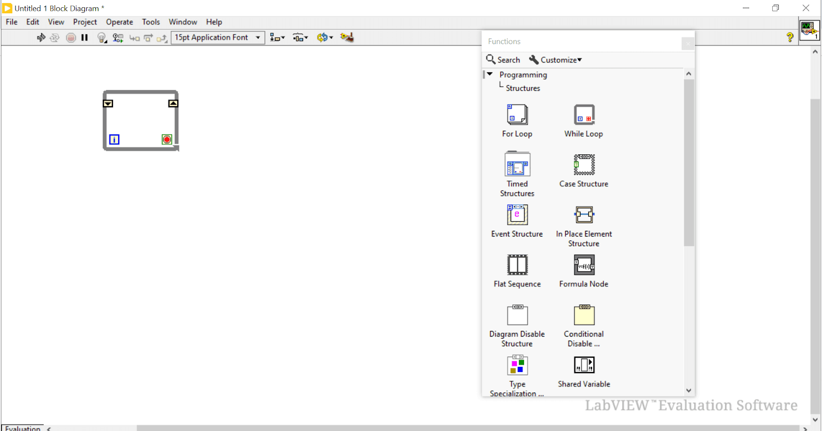This screenshot has height=431, width=822.
Task: Open the Operate menu
Action: point(119,22)
